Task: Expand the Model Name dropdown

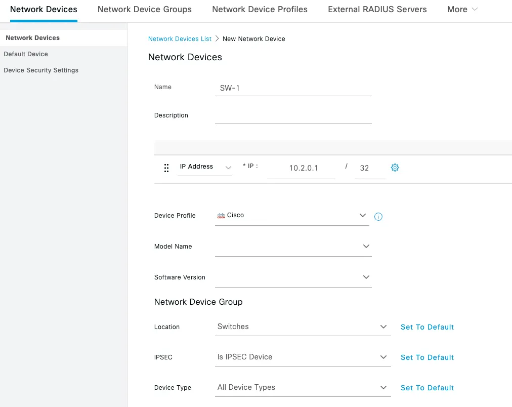Action: (366, 247)
